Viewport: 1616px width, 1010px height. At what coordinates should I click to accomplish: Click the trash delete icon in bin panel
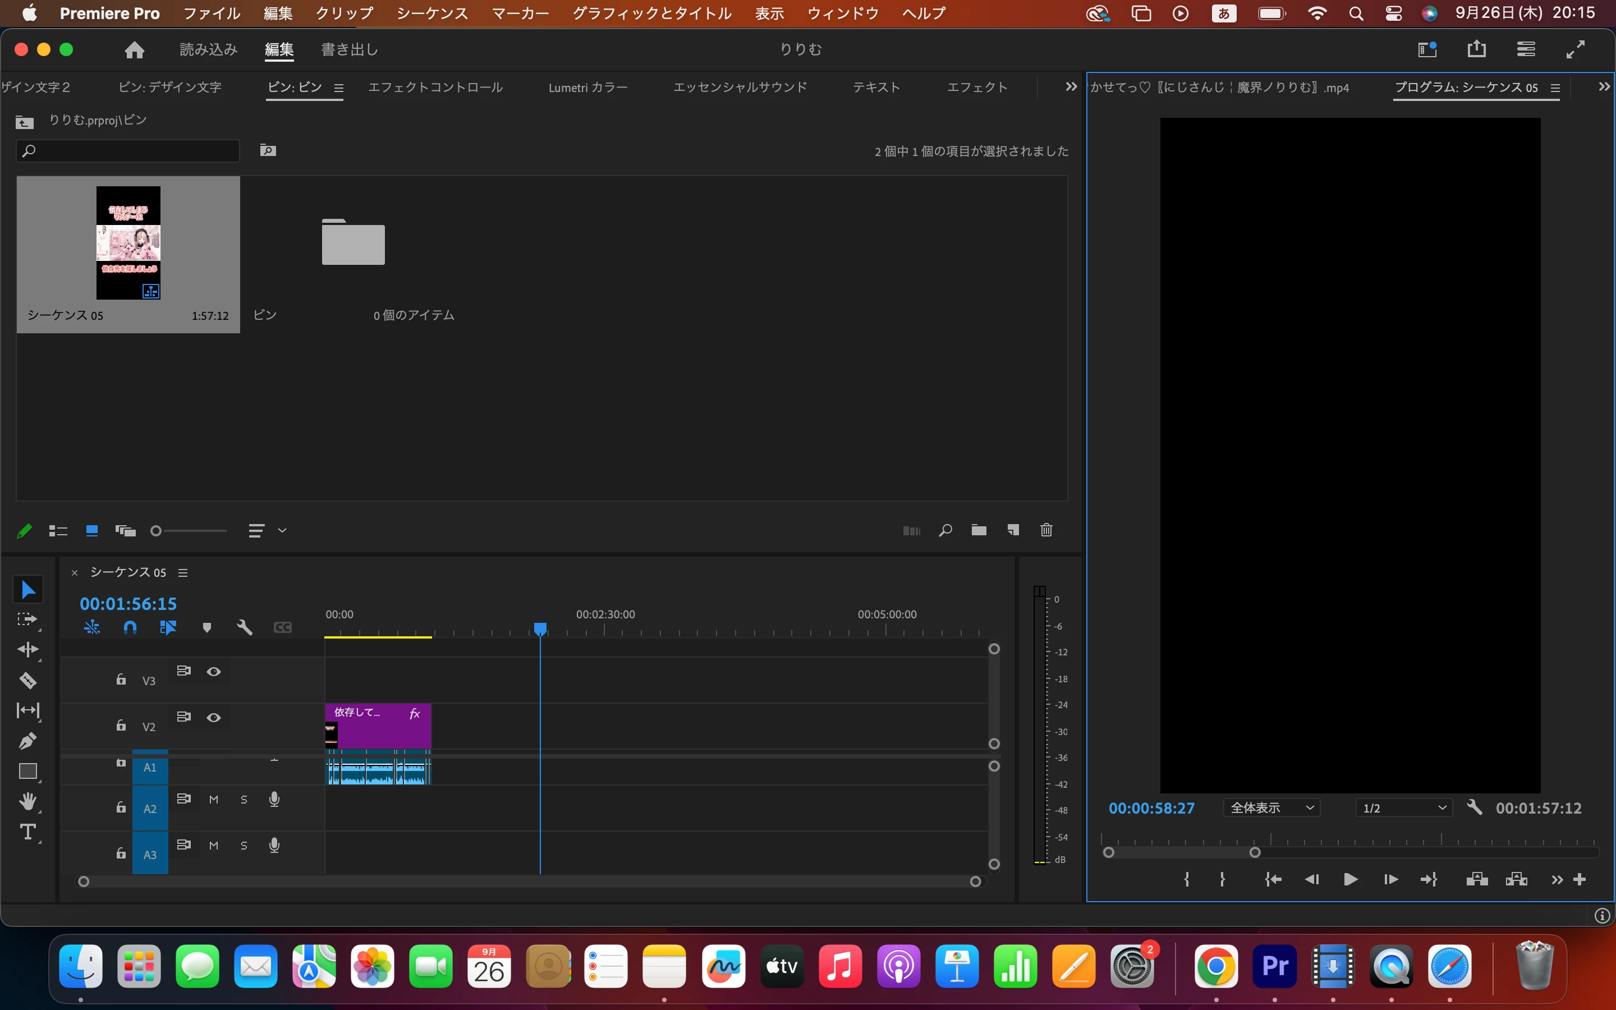pos(1046,530)
